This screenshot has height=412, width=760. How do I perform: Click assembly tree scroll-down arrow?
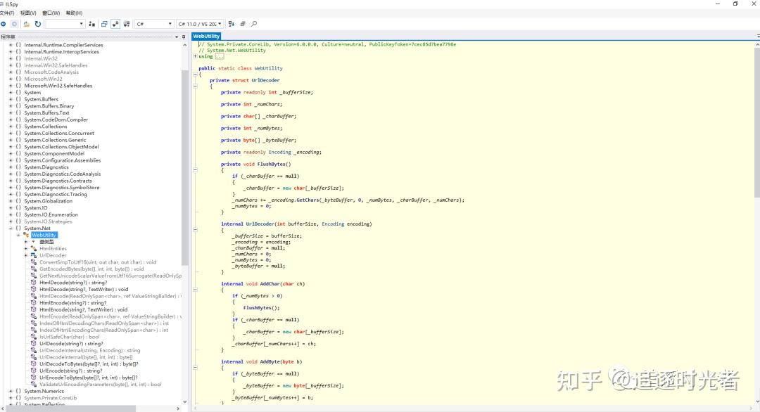[184, 402]
